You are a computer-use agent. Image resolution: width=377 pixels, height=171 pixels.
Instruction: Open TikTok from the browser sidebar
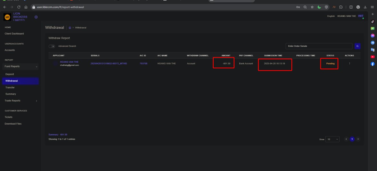tap(372, 21)
